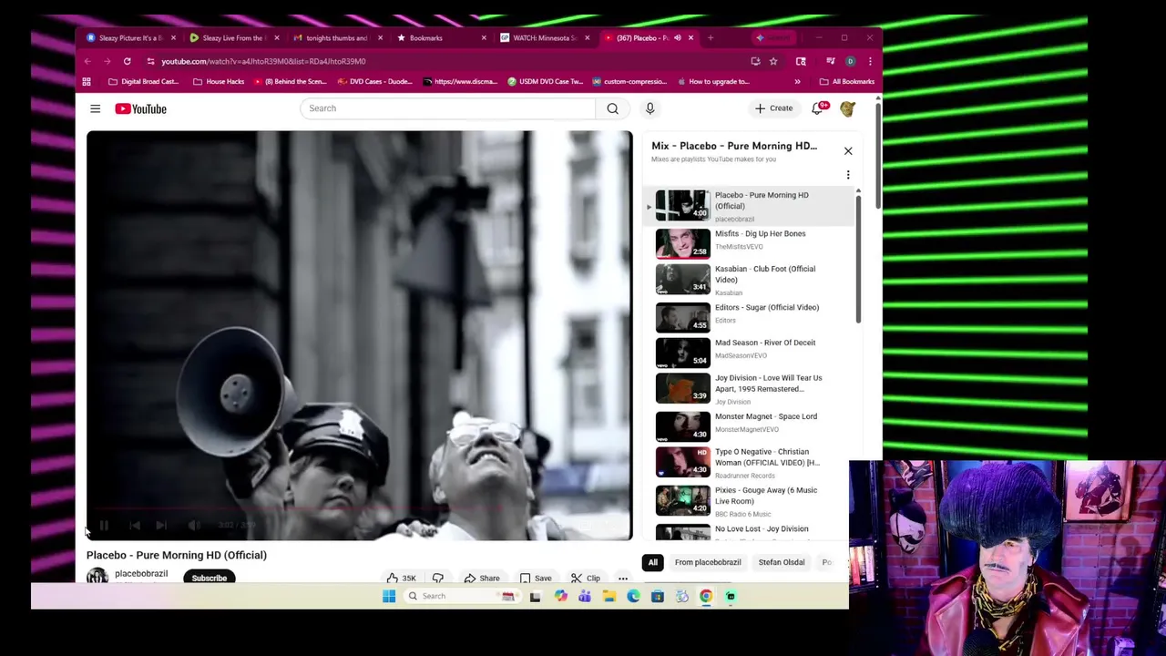
Task: Switch to 'Sleazy Live From the' tab
Action: [232, 38]
